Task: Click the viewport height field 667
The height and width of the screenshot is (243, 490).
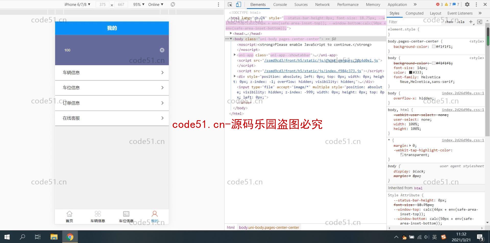Action: (121, 4)
